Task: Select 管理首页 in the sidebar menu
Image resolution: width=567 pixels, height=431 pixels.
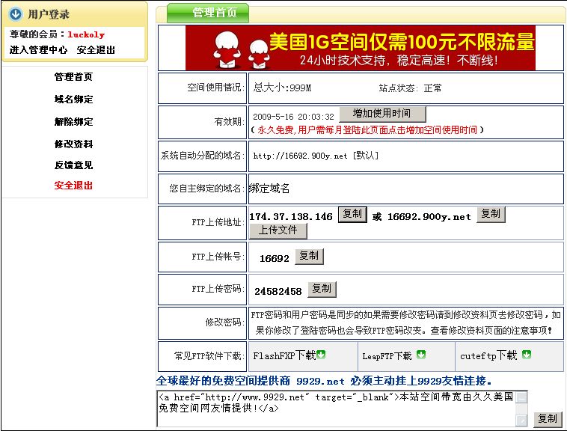Action: coord(73,77)
